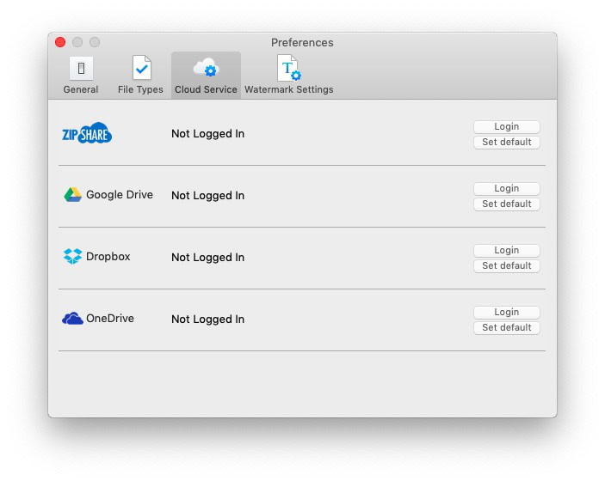Set Dropbox as default cloud service
Image resolution: width=605 pixels, height=481 pixels.
507,265
